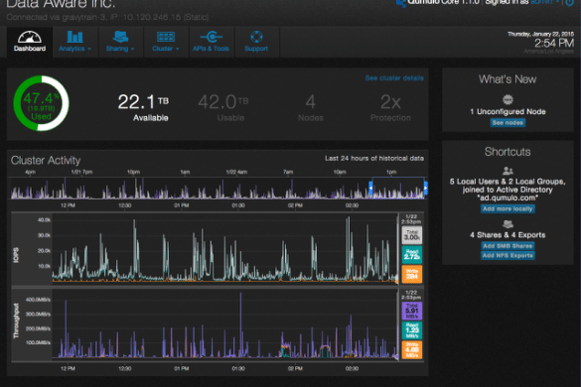Image resolution: width=581 pixels, height=387 pixels.
Task: Click the 42.0 TB Usable value
Action: pos(223,102)
